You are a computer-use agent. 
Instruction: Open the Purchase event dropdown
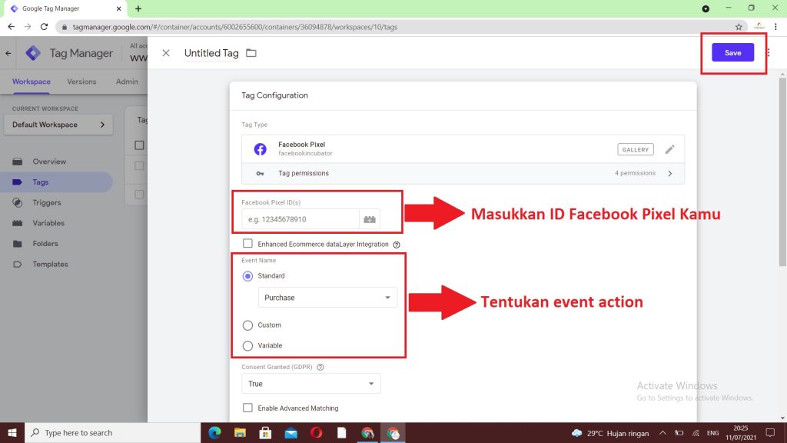pyautogui.click(x=327, y=298)
